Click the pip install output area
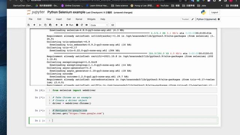The width and height of the screenshot is (240, 135). pos(123,57)
